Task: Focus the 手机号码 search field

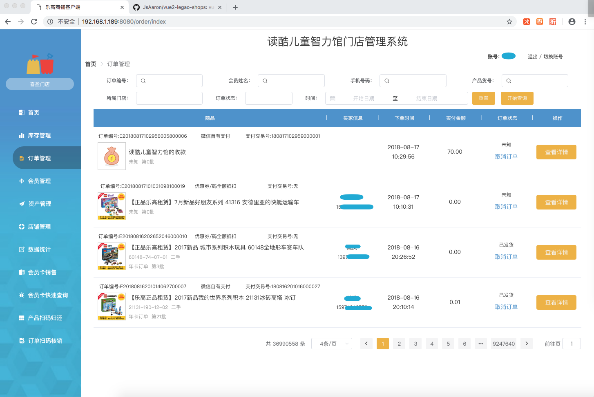Action: tap(413, 81)
